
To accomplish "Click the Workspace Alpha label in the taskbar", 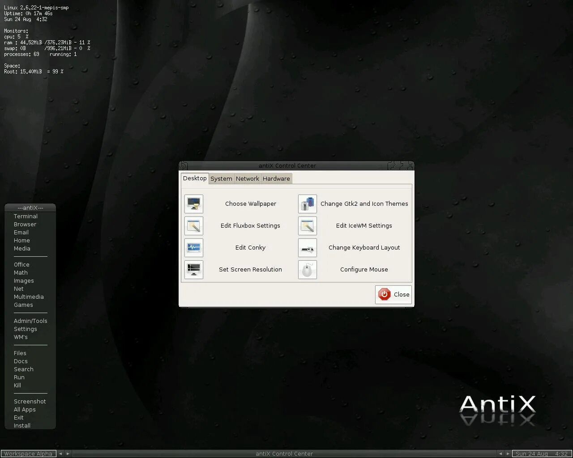I will [x=28, y=454].
